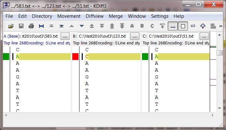Screen dimensions: 226x130
Task: Open the Merge menu
Action: coord(116,16)
